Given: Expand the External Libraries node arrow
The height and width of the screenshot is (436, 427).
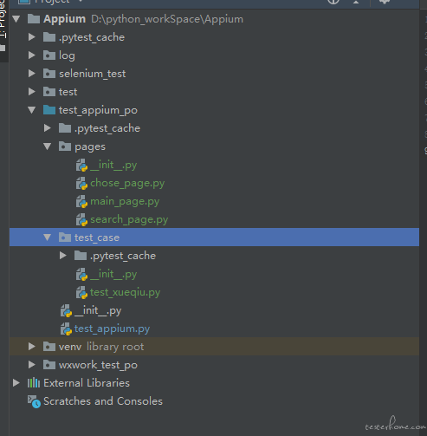Looking at the screenshot, I should 16,383.
